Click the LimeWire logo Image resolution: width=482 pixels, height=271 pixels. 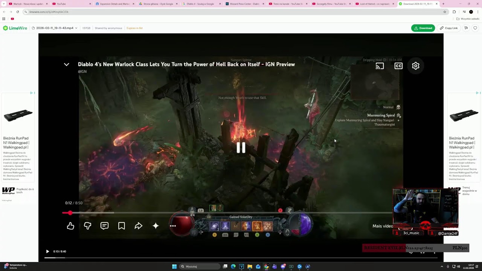(15, 28)
